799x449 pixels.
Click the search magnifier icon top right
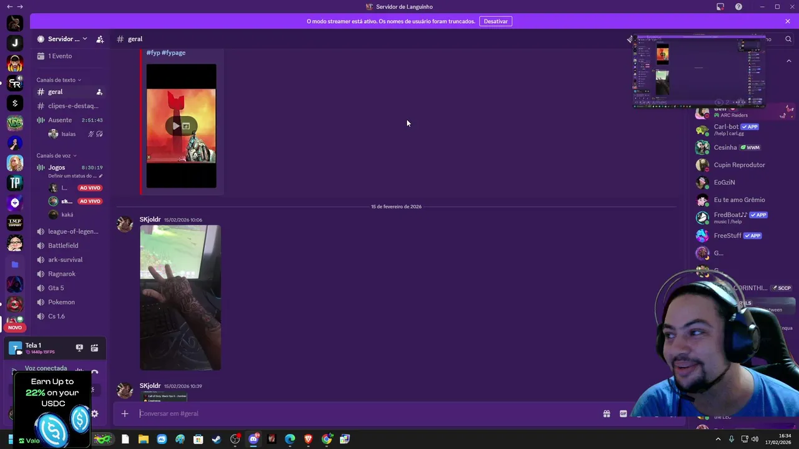pyautogui.click(x=788, y=39)
